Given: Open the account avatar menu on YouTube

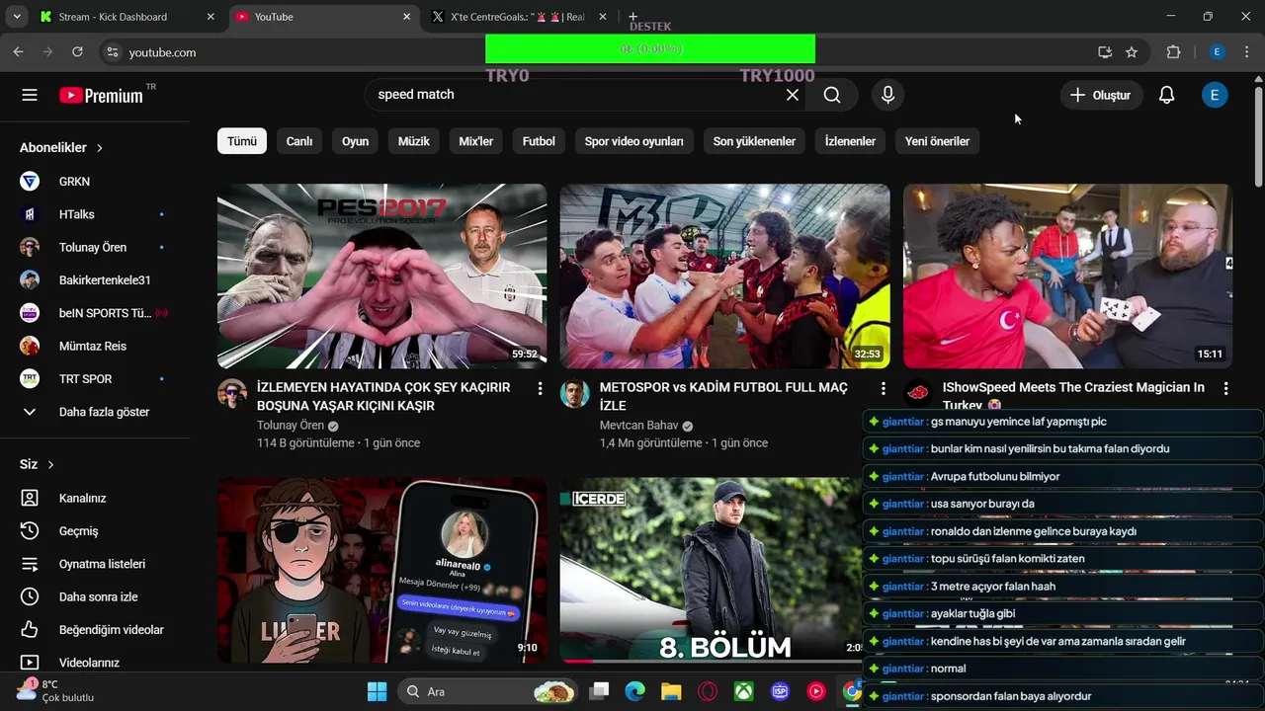Looking at the screenshot, I should coord(1215,95).
